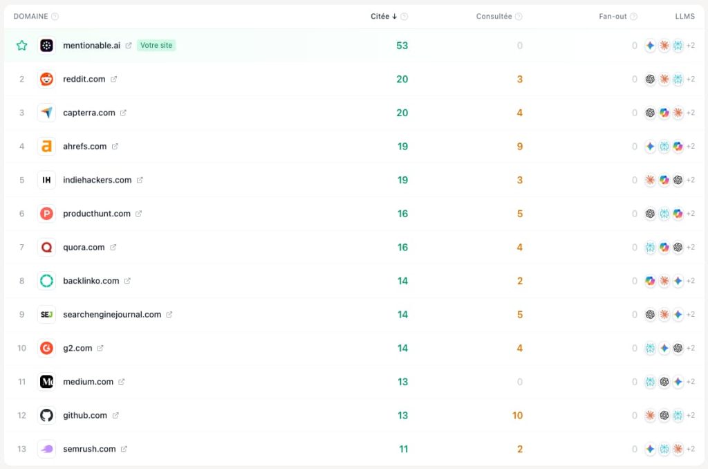Open medium.com external link icon
The image size is (708, 469).
coord(122,382)
